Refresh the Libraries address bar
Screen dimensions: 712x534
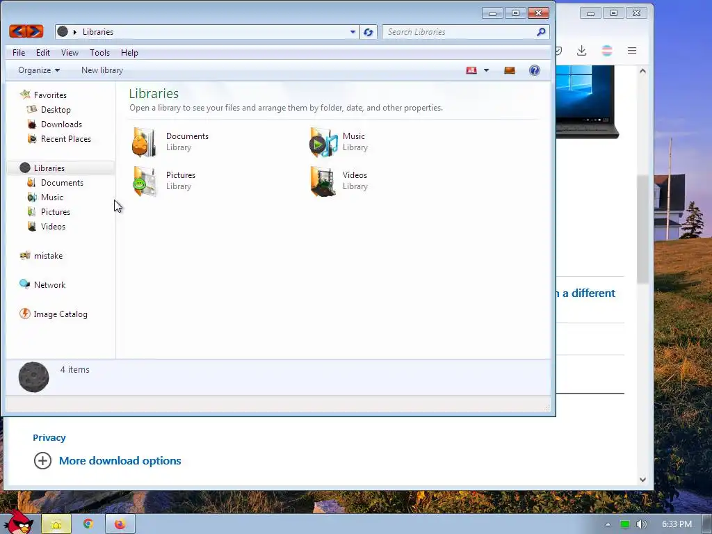tap(369, 32)
